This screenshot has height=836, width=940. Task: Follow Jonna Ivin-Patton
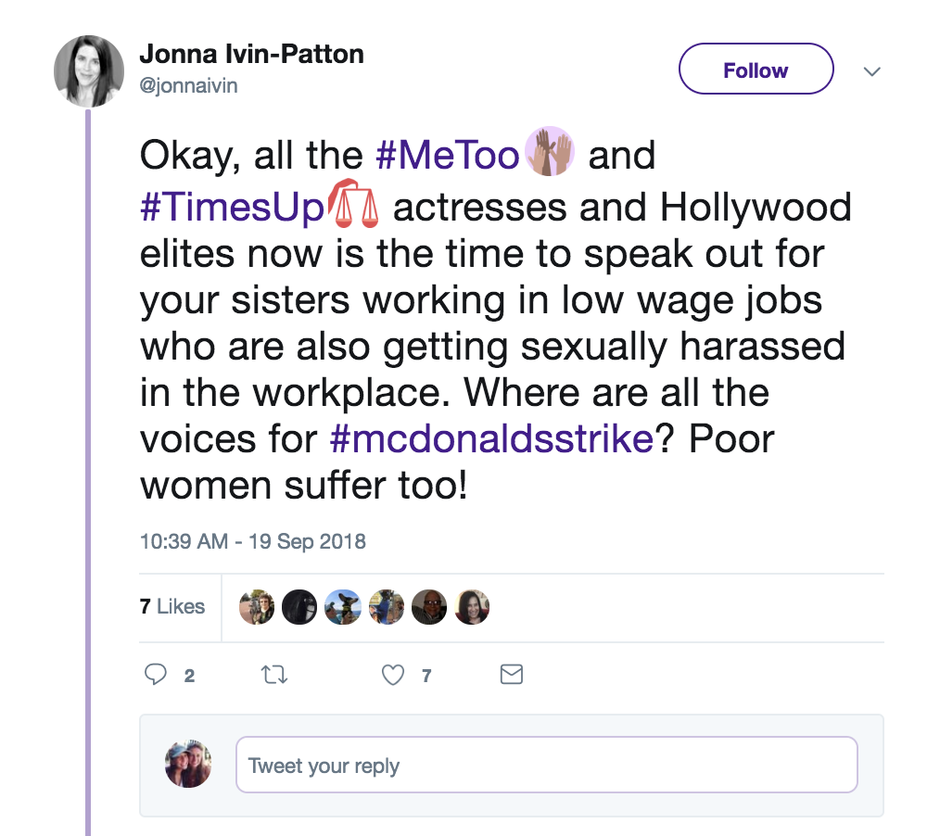click(x=756, y=70)
